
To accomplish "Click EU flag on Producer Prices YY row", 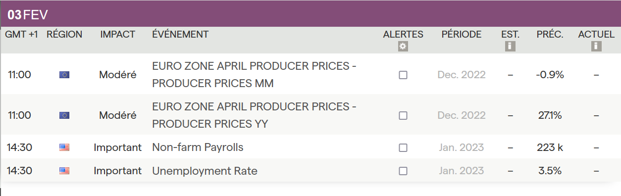I will (x=64, y=115).
